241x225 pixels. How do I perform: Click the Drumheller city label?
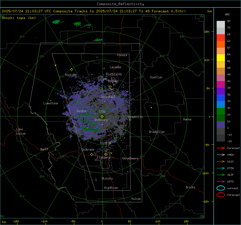(x=157, y=132)
